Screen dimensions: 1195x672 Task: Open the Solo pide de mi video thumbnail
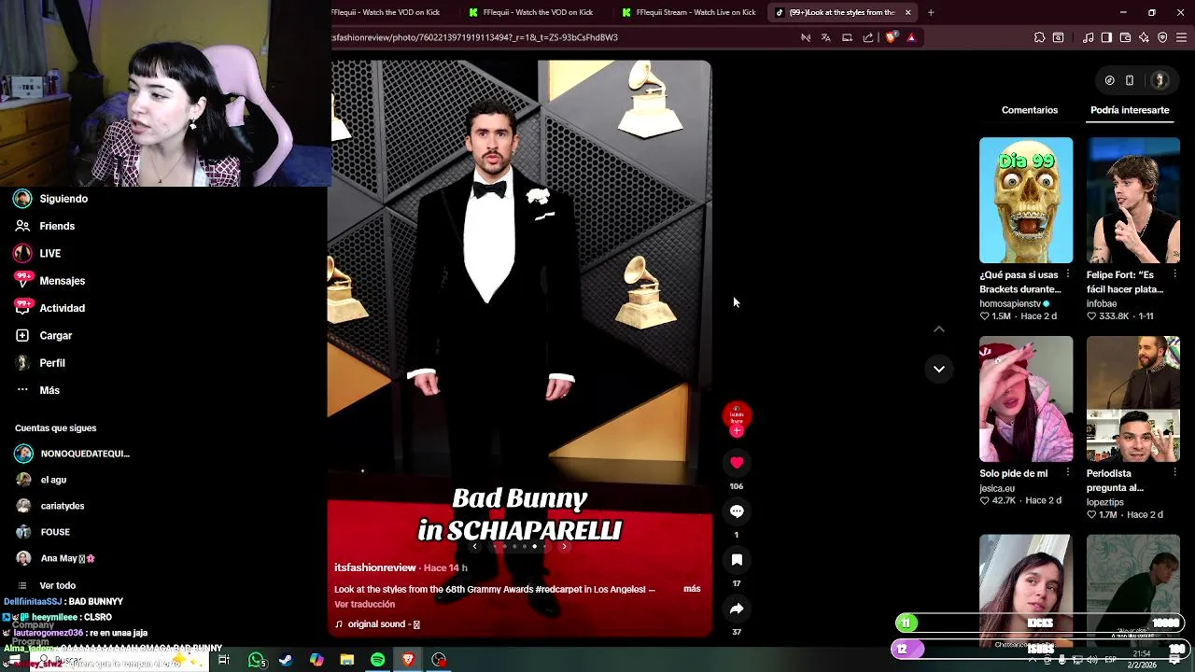(1026, 399)
